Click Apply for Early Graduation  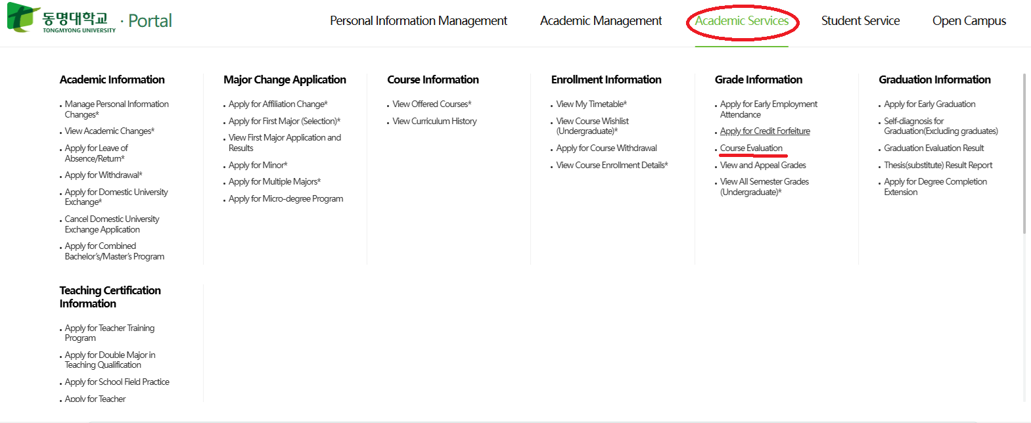point(929,104)
